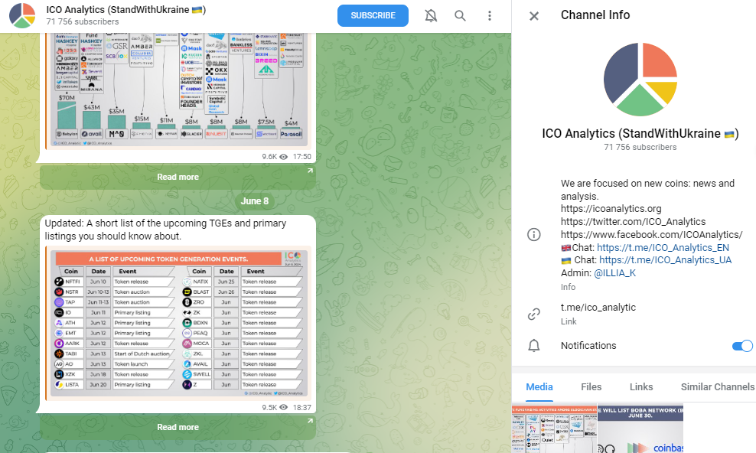Click the notification bell in Channel Info panel

pyautogui.click(x=534, y=346)
